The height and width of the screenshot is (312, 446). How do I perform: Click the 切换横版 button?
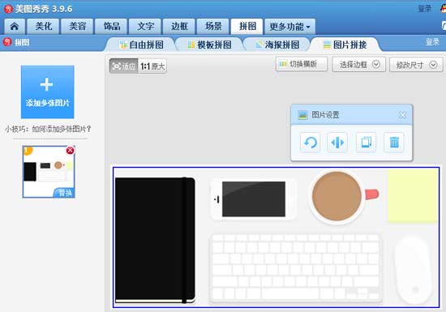coord(302,64)
